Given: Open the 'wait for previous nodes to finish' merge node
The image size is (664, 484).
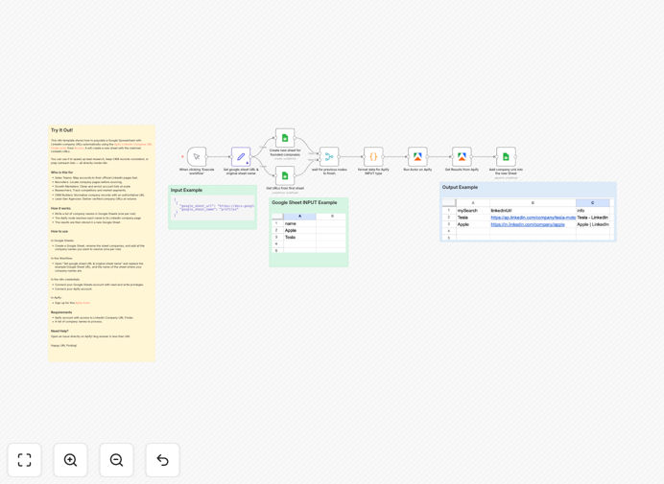Looking at the screenshot, I should click(x=329, y=157).
